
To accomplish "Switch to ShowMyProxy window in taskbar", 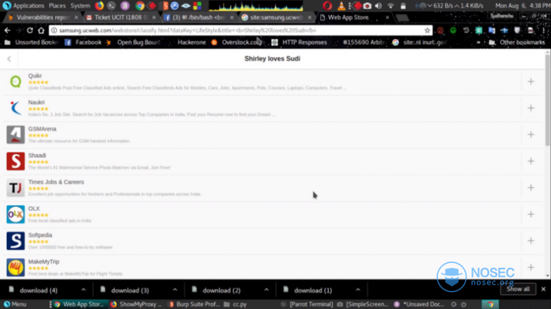I will pyautogui.click(x=135, y=304).
